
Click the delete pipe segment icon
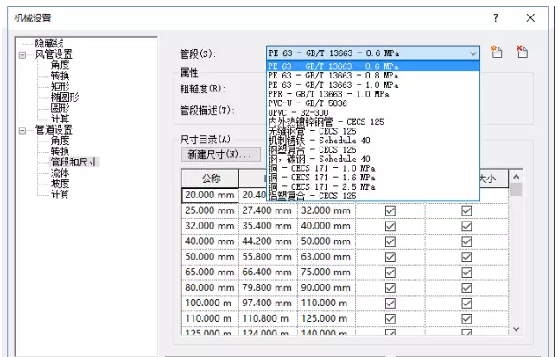521,53
